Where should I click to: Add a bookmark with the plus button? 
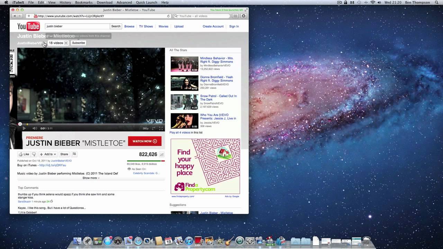pyautogui.click(x=29, y=16)
